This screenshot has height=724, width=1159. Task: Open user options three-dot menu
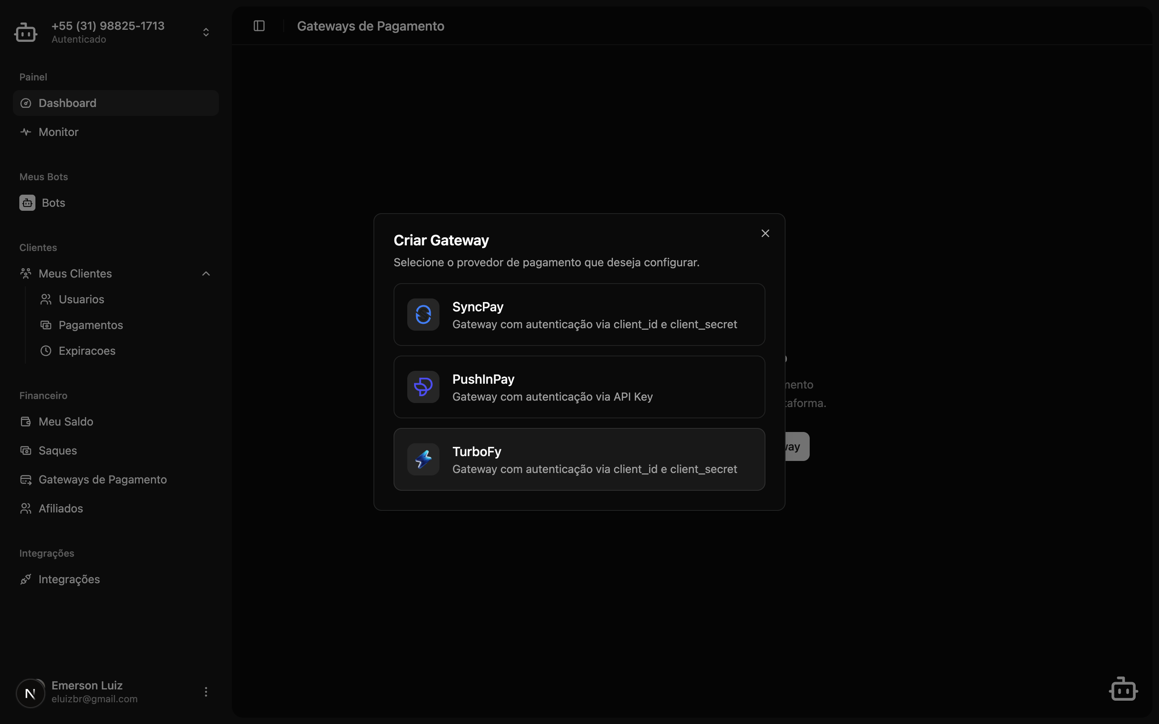click(x=206, y=692)
